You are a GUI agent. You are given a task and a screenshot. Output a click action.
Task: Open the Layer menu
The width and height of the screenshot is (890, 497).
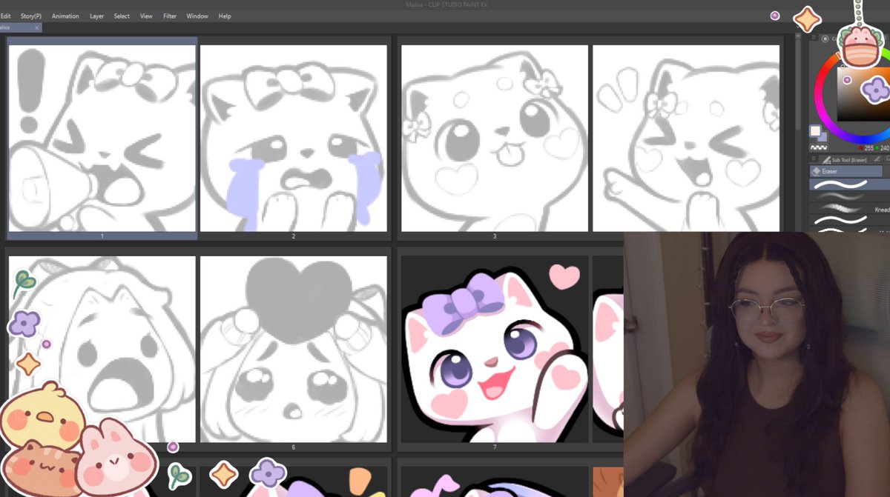[96, 16]
